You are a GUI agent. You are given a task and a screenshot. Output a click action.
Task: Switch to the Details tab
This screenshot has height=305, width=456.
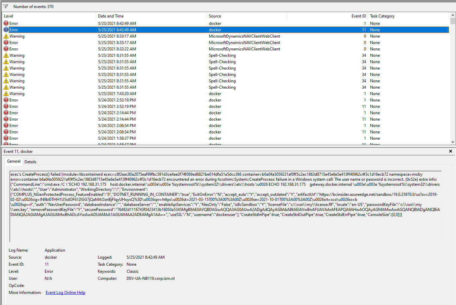30,162
